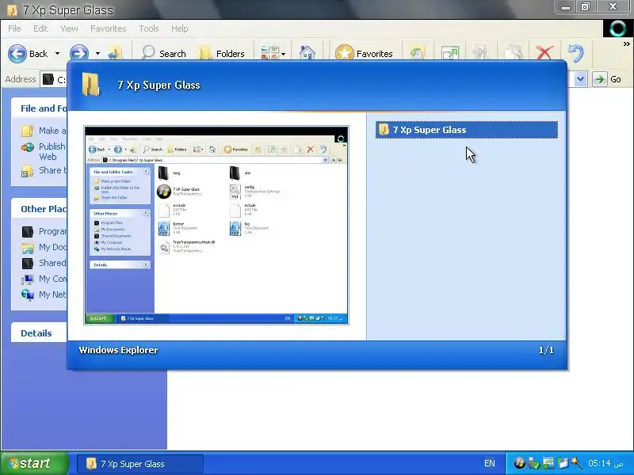The width and height of the screenshot is (634, 475).
Task: Click the Views toolbar icon
Action: tap(269, 53)
